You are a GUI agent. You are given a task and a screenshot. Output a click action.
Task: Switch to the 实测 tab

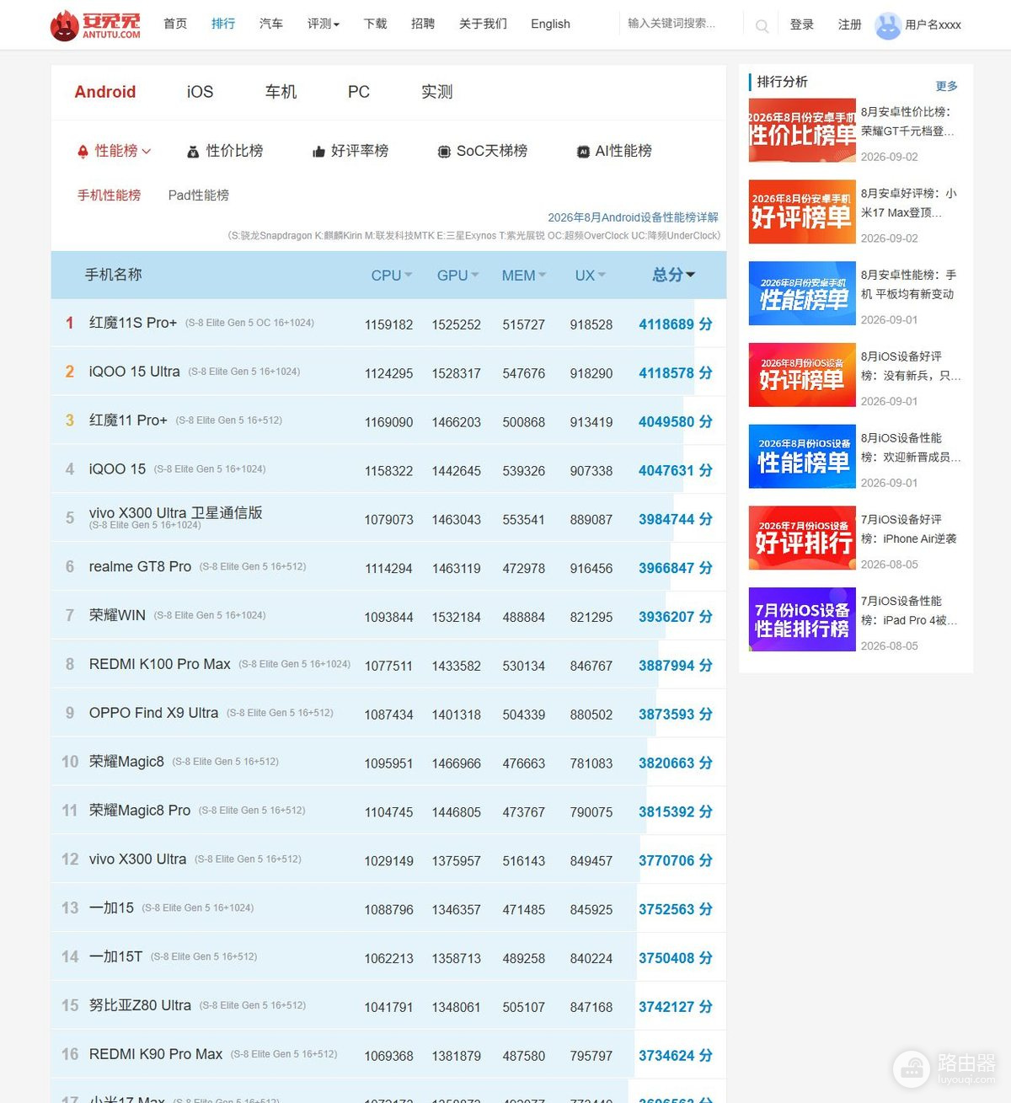(437, 92)
